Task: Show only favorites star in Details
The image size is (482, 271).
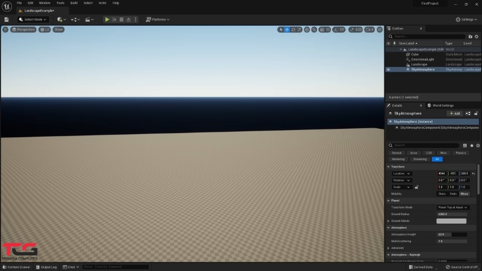Action: click(472, 145)
